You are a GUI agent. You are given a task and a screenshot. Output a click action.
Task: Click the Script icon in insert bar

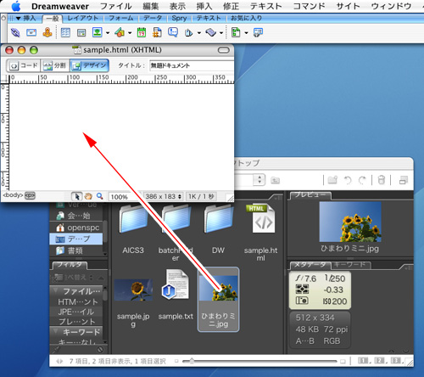[x=211, y=32]
